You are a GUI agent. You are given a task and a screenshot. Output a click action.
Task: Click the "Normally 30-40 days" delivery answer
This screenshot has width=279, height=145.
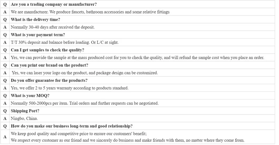(52, 27)
